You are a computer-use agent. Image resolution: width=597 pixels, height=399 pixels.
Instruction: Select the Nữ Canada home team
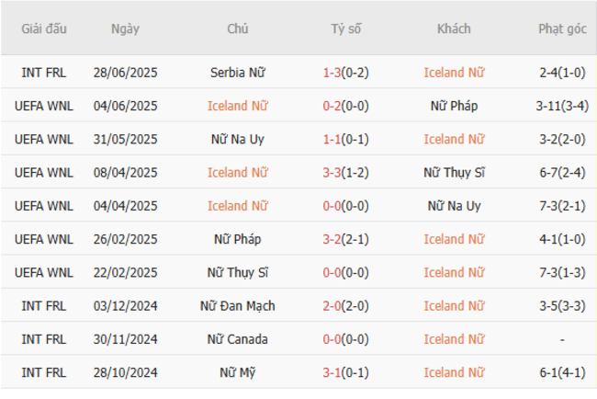tap(237, 339)
